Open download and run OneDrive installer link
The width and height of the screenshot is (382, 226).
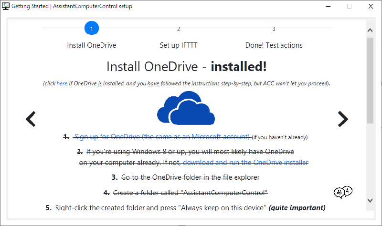(245, 163)
